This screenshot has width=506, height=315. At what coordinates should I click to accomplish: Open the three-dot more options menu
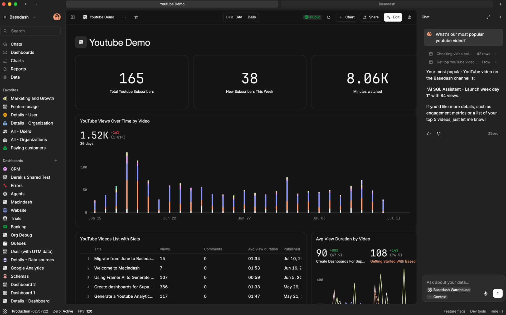point(124,17)
